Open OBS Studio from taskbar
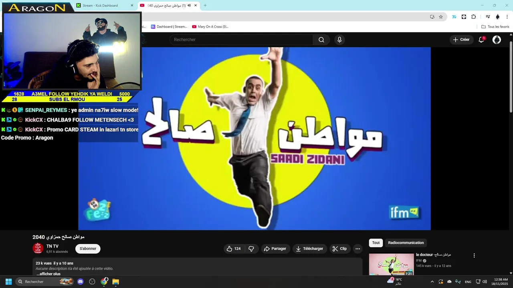 point(92,282)
